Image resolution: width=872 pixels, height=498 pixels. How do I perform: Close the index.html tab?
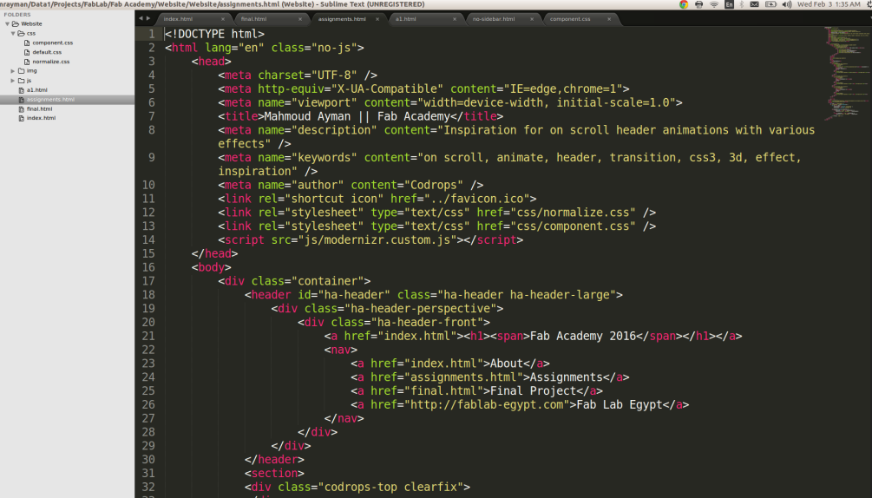[223, 19]
